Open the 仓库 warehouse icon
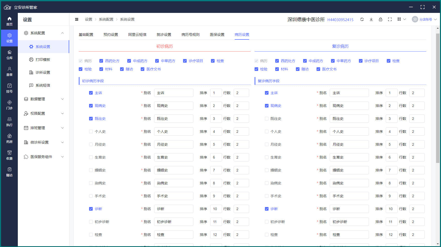The width and height of the screenshot is (441, 247). click(x=9, y=52)
